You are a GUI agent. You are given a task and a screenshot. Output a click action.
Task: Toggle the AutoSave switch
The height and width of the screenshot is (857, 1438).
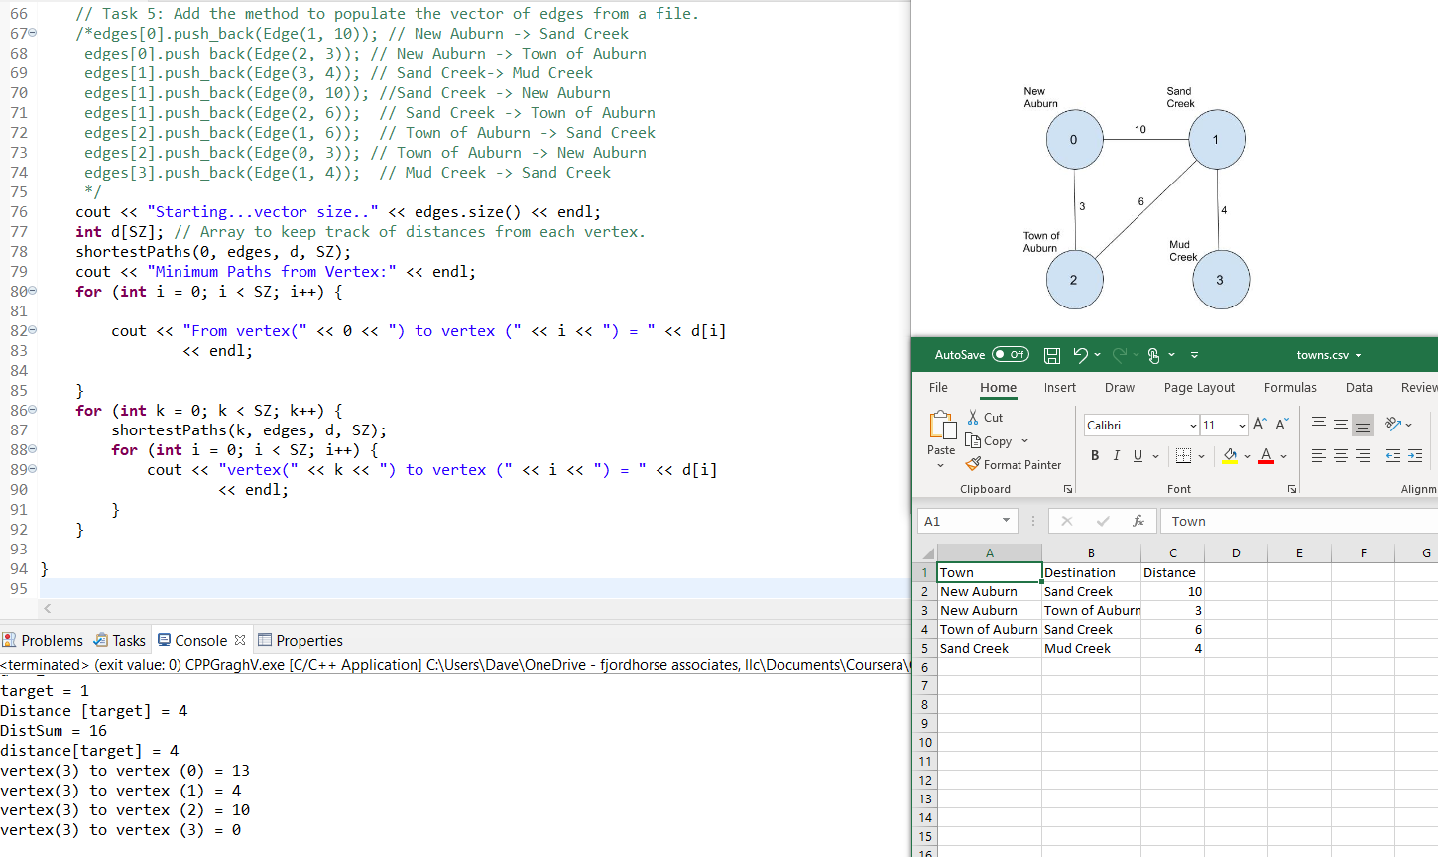coord(1011,355)
